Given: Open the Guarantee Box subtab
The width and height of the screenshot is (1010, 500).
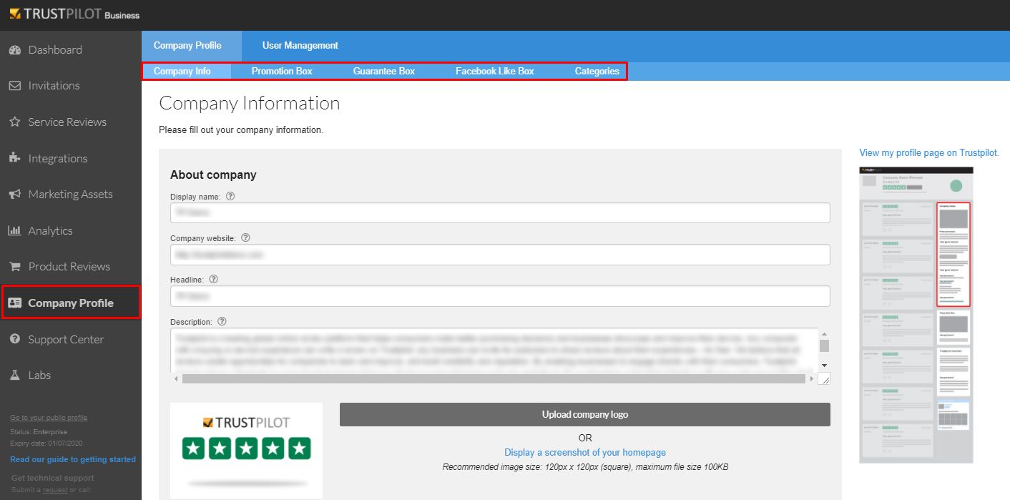Looking at the screenshot, I should click(384, 71).
